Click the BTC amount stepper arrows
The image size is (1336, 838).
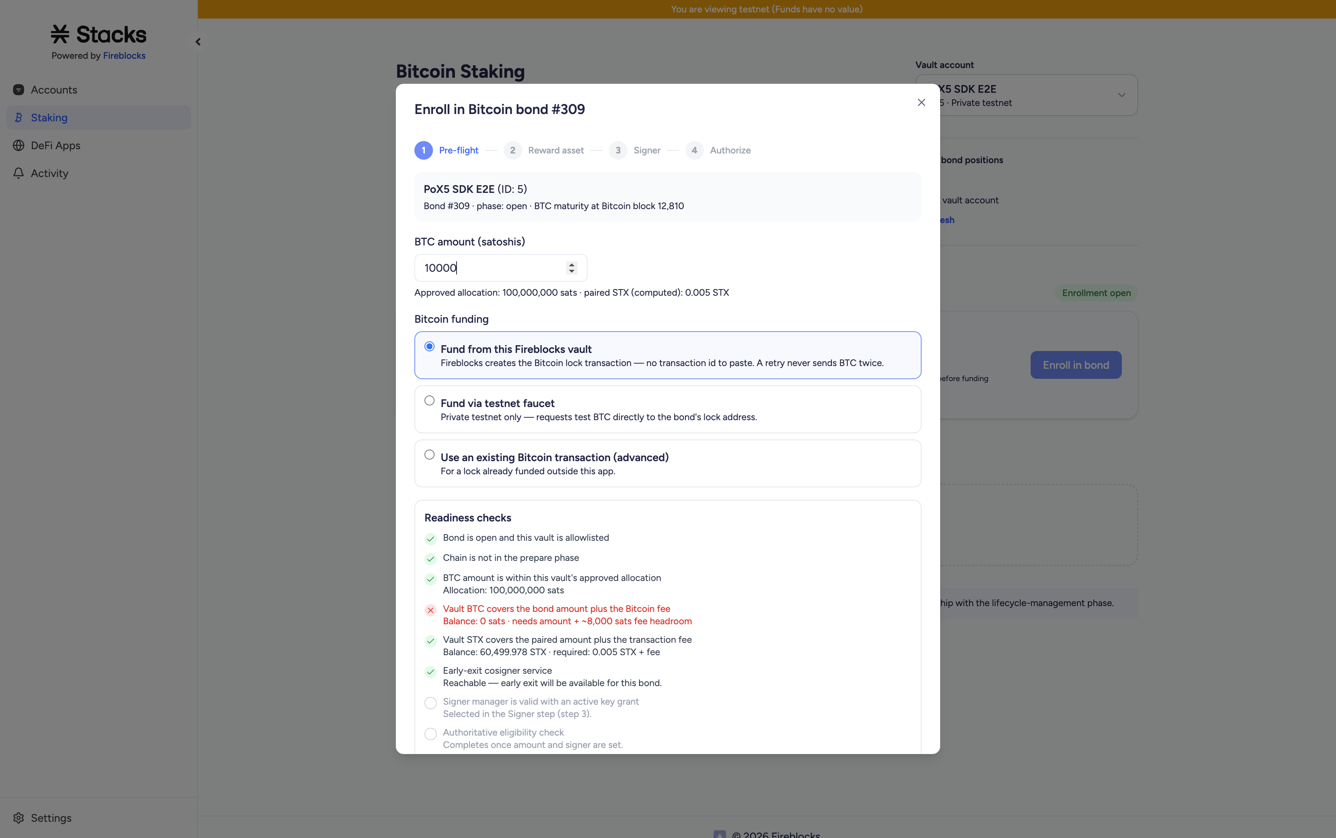[x=571, y=268]
